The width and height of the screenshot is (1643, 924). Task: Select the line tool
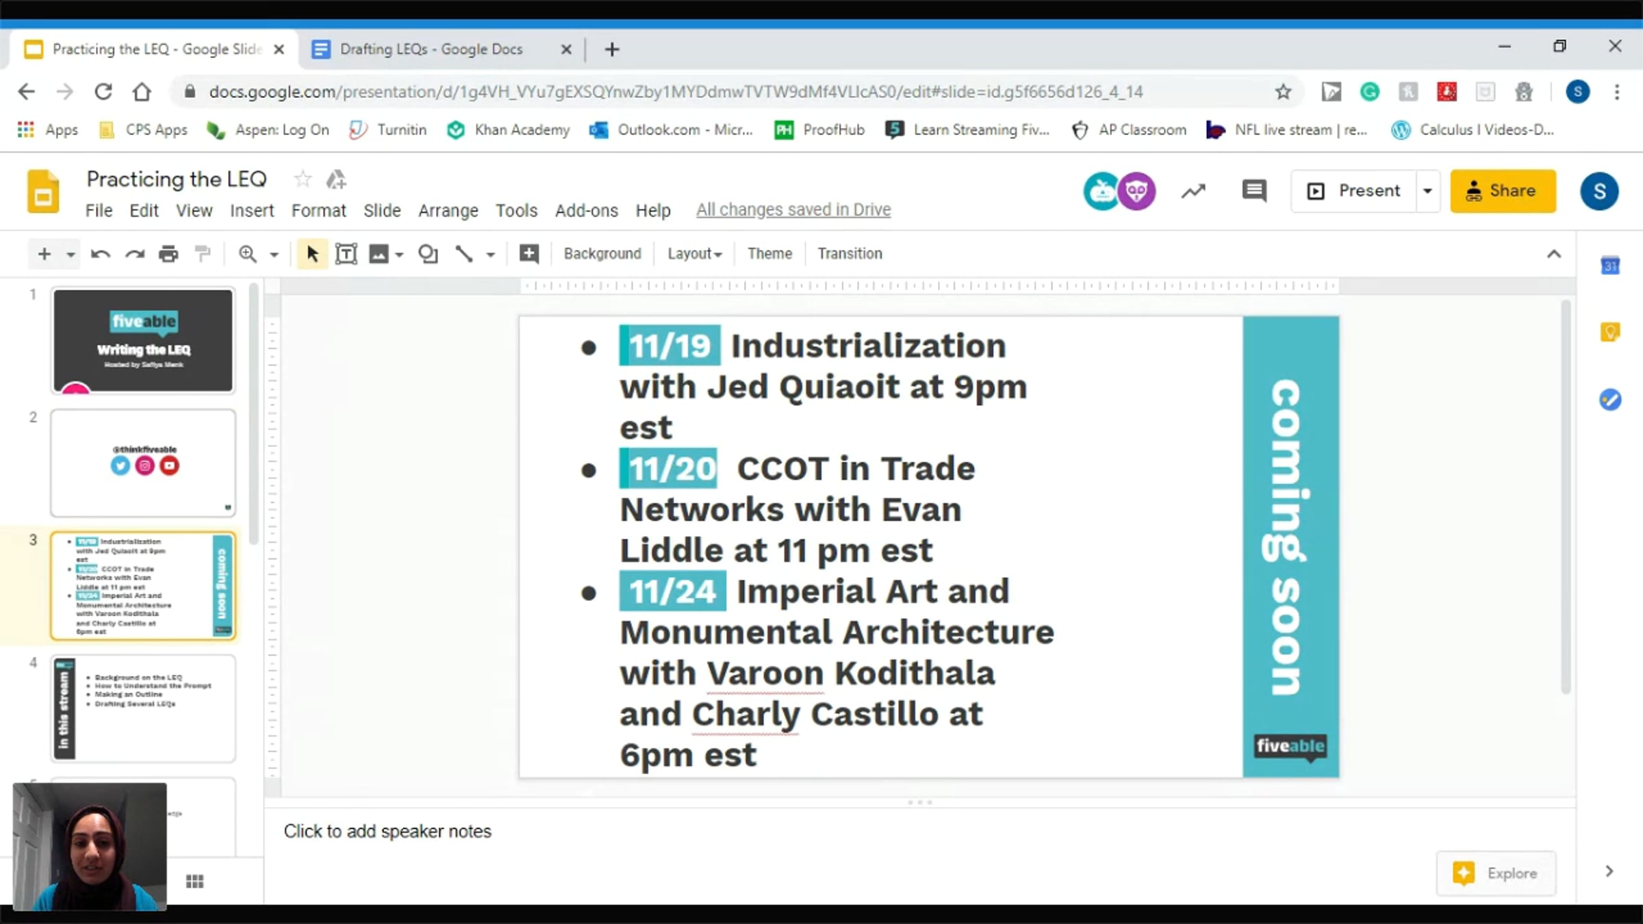click(464, 254)
